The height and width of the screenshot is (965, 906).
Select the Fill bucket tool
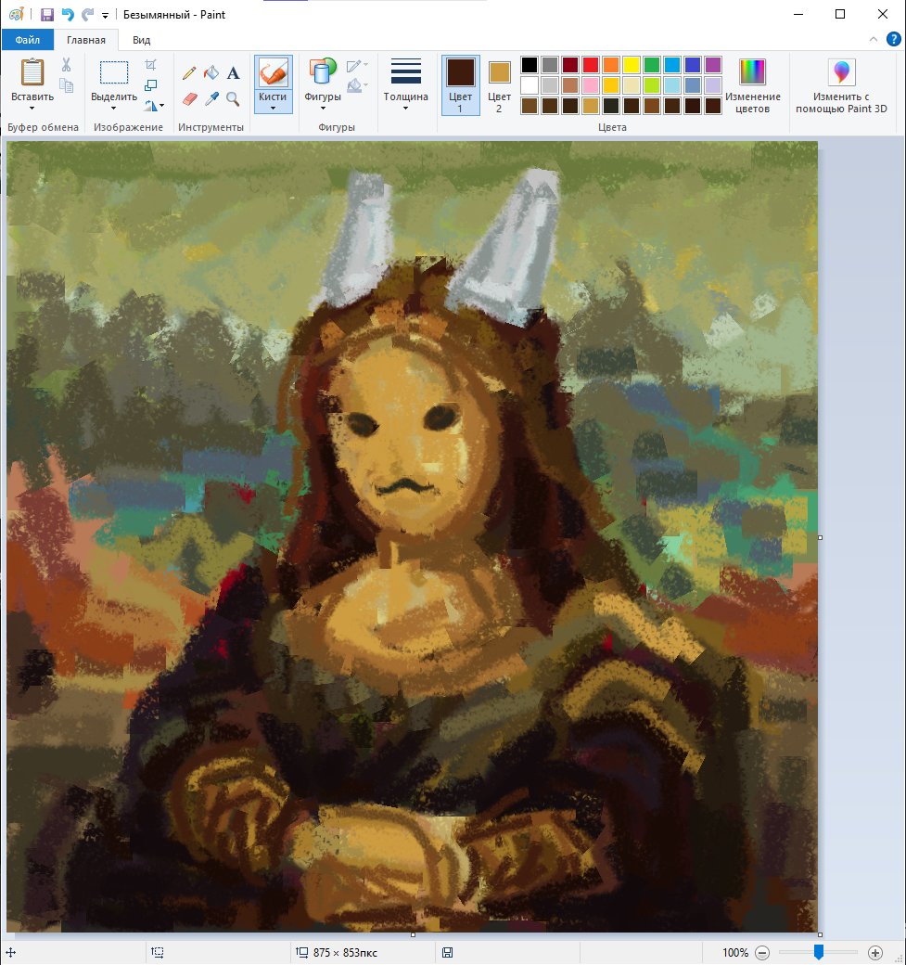tap(211, 72)
